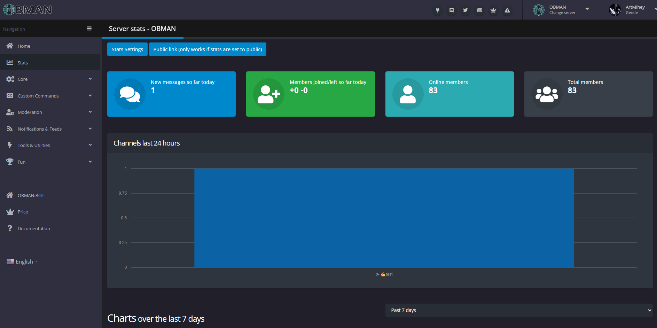This screenshot has height=328, width=657.
Task: Open the Twitter bird icon
Action: (465, 10)
